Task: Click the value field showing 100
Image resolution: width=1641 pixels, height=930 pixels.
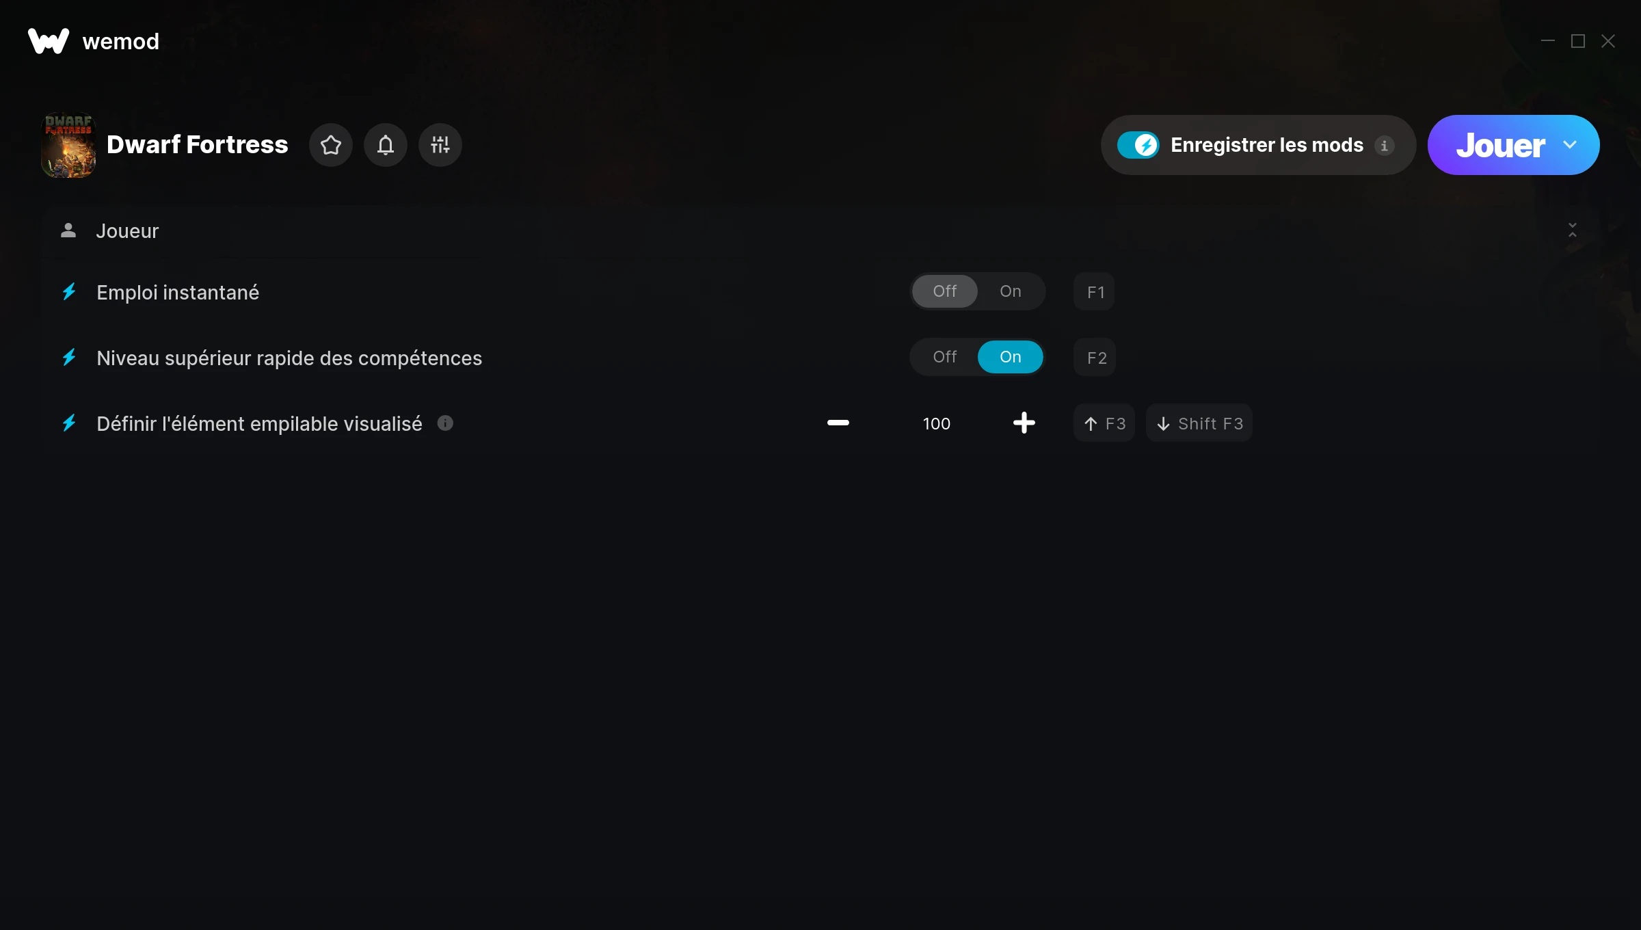Action: coord(937,423)
